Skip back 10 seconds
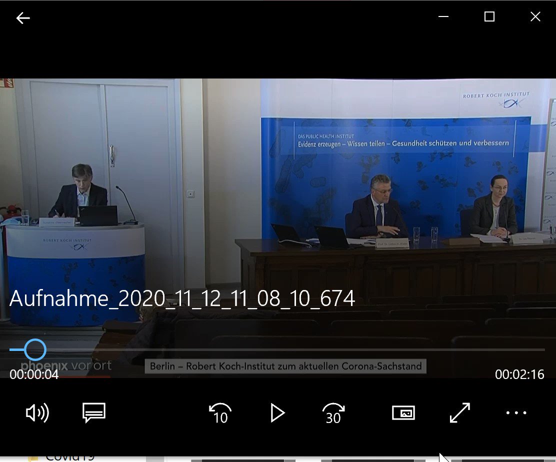Viewport: 556px width, 462px height. point(220,413)
